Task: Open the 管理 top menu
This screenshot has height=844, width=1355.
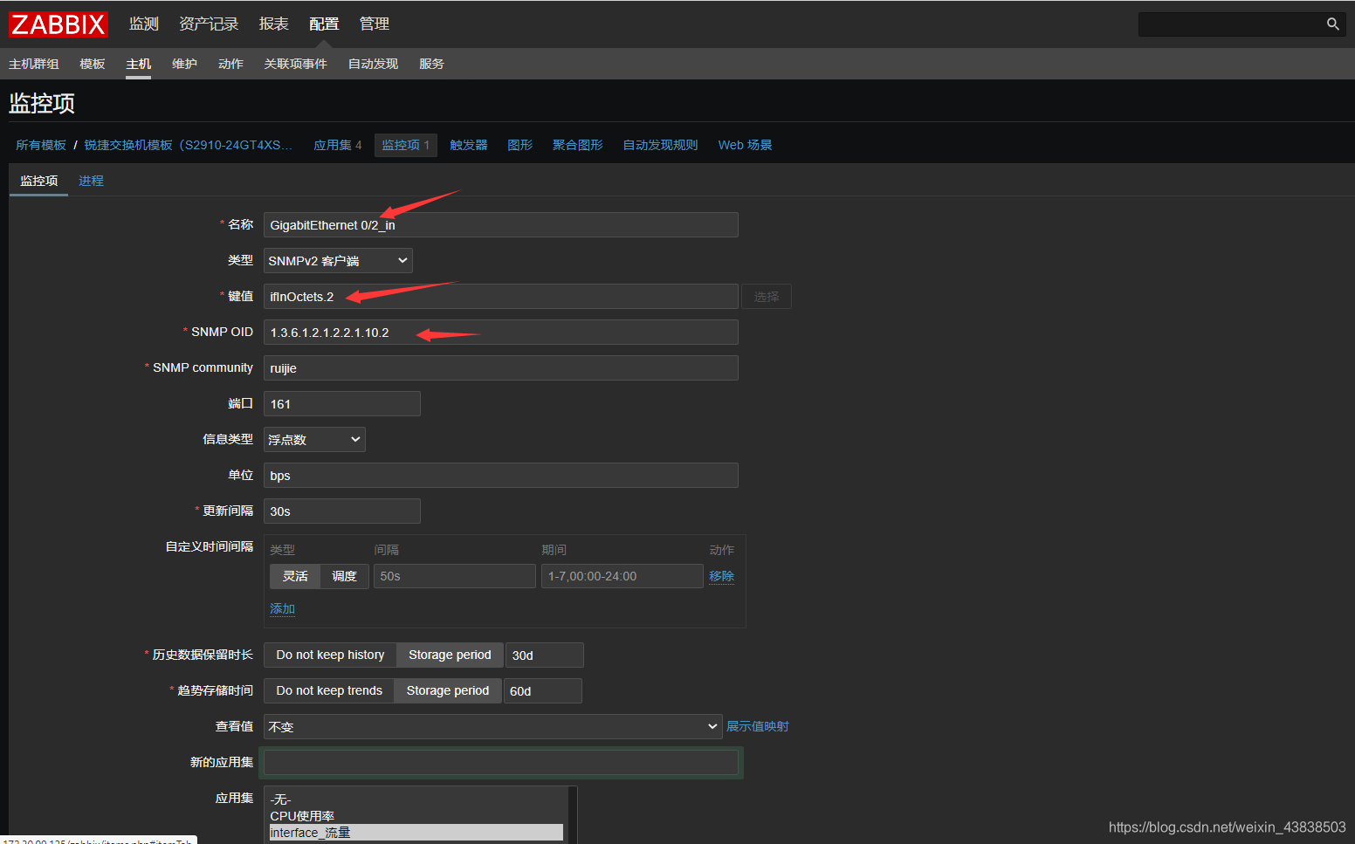Action: pos(375,24)
